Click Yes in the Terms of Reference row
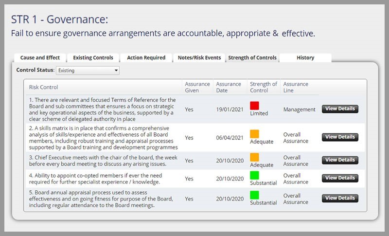Screen dimensions: 389x236 [x=189, y=109]
